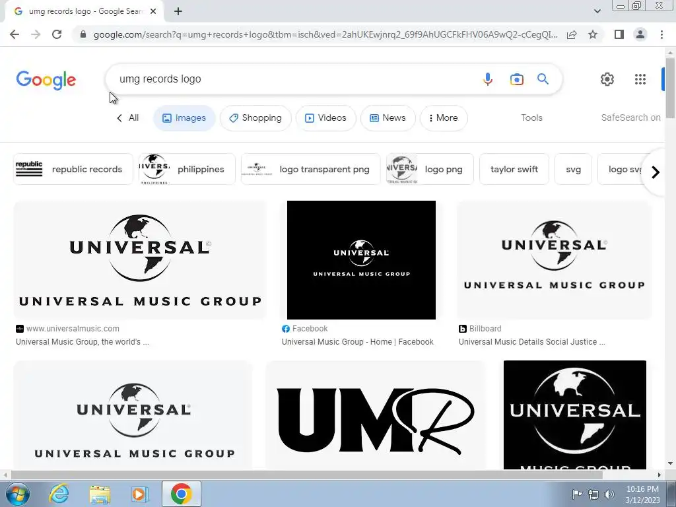The image size is (676, 507).
Task: Select the taylor swift chip
Action: click(514, 169)
